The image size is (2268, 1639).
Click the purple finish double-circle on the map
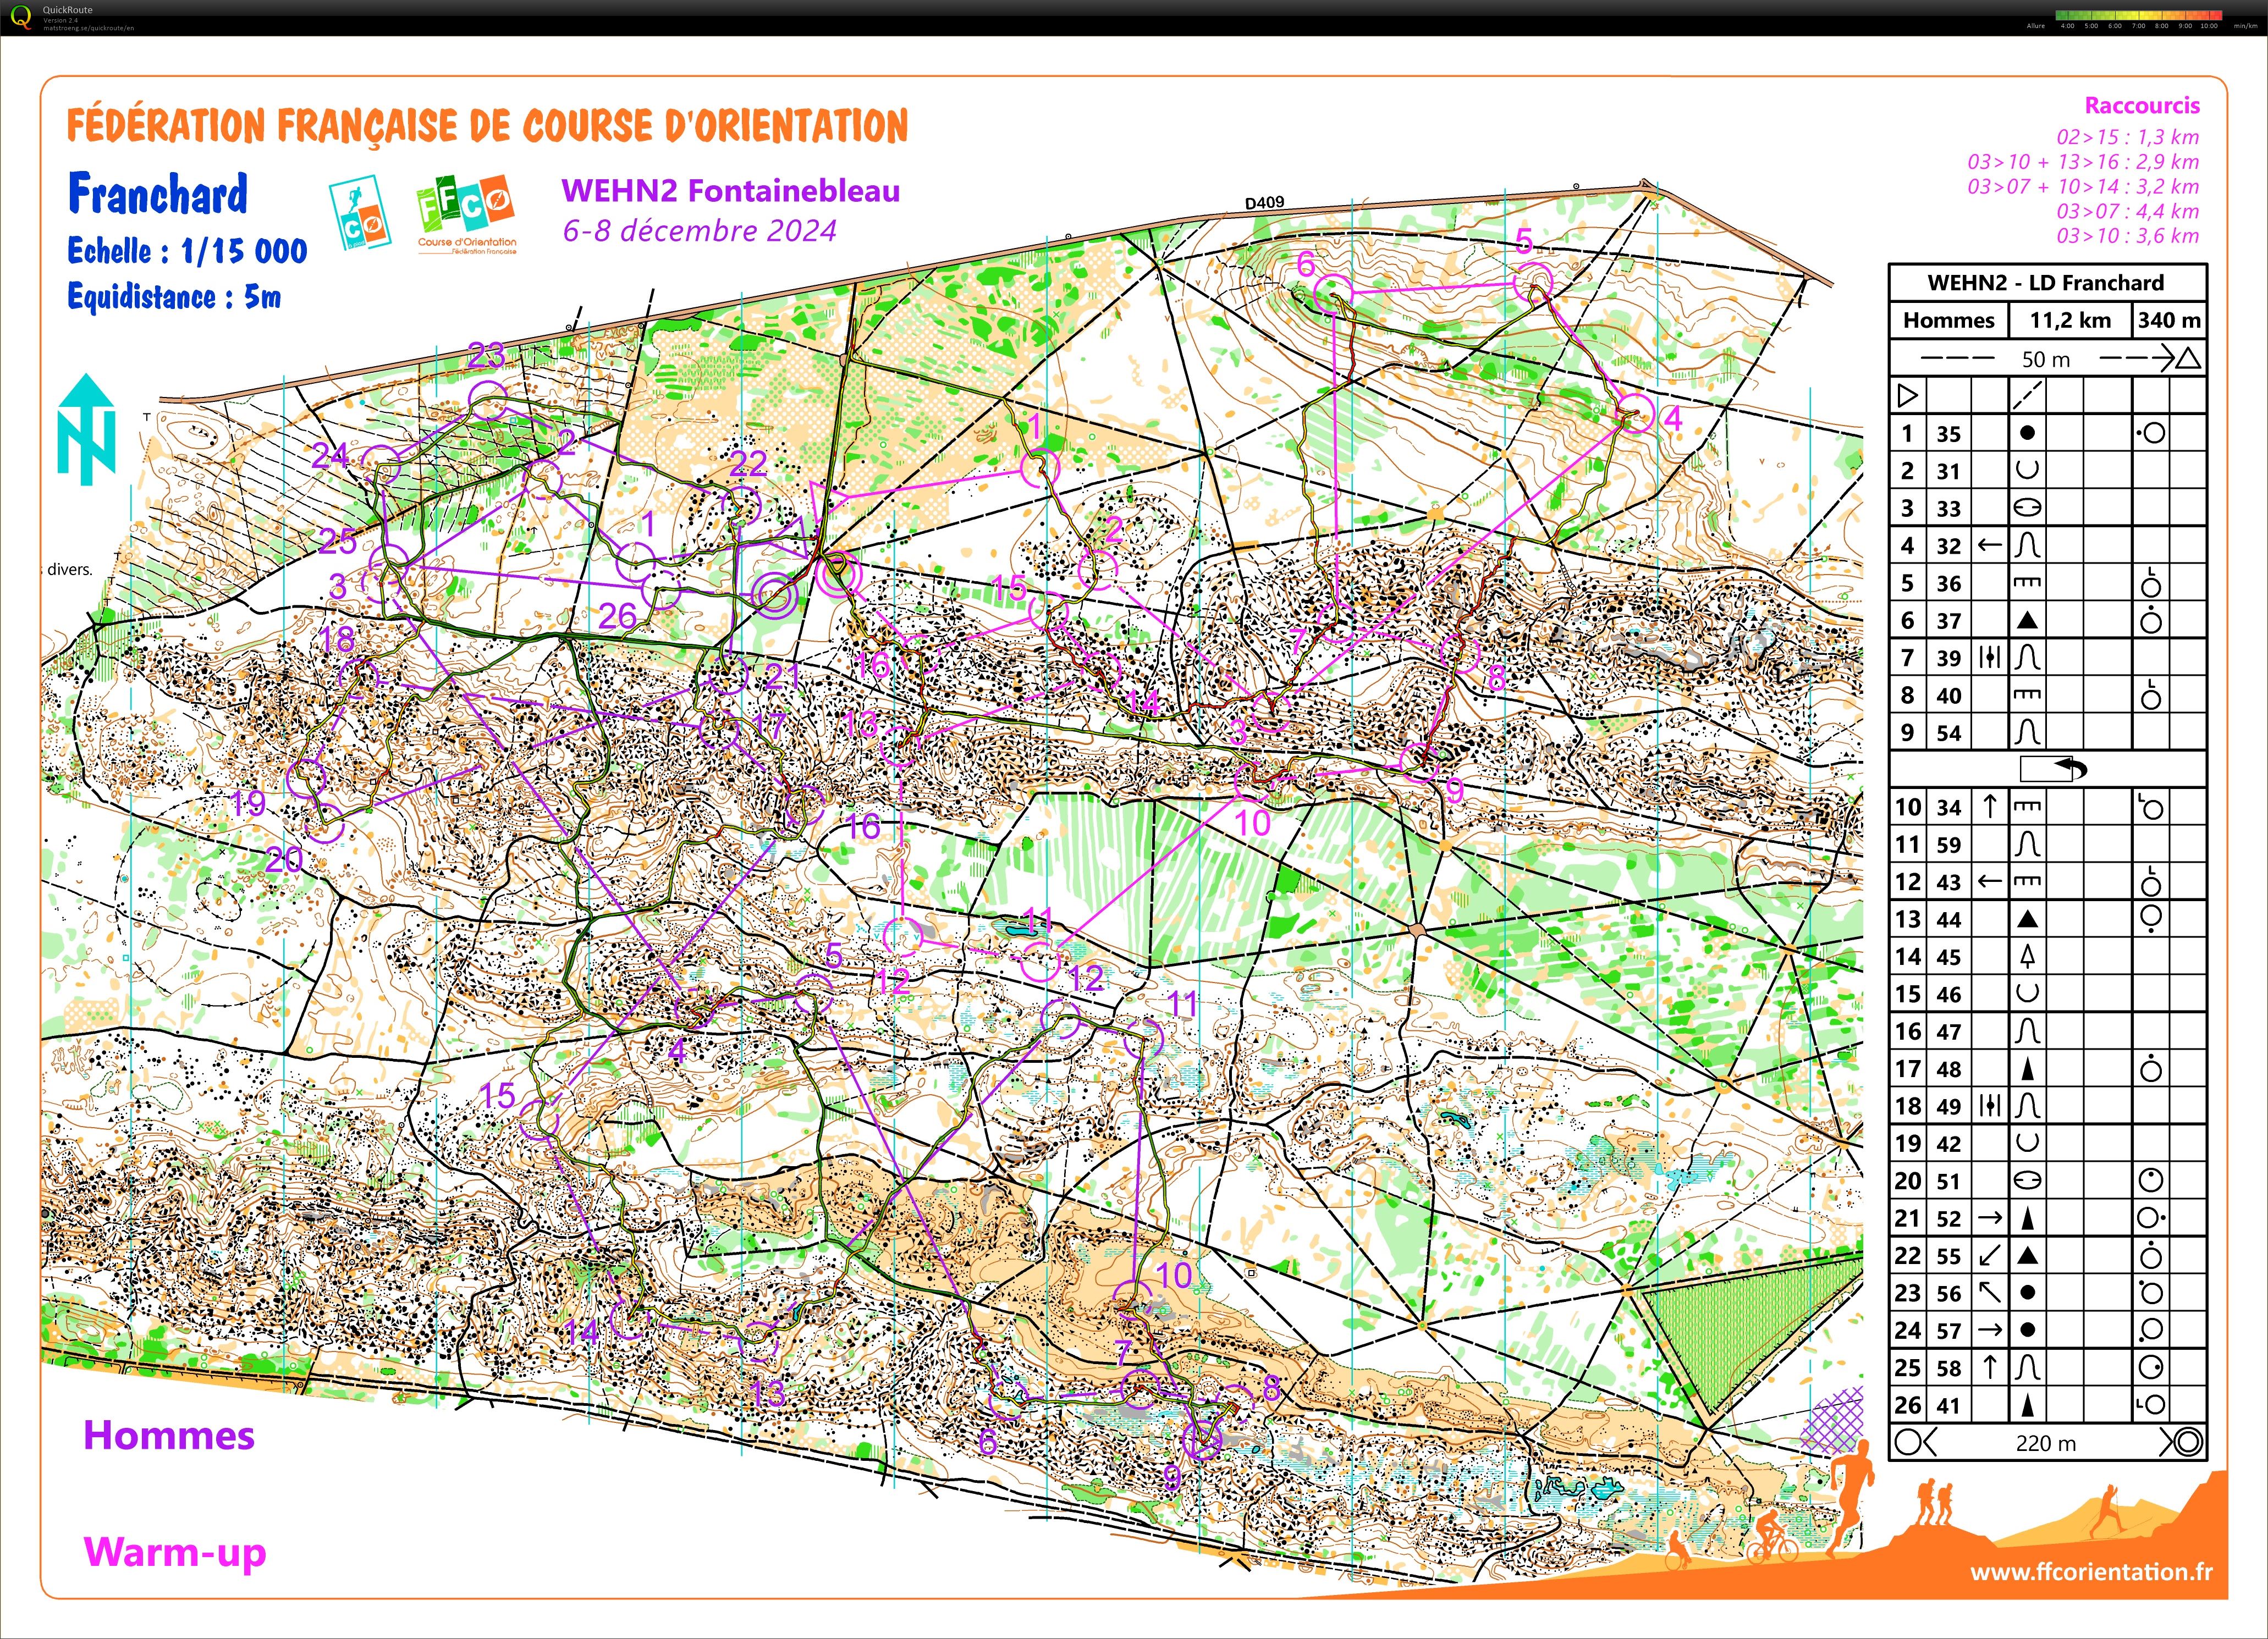coord(774,596)
